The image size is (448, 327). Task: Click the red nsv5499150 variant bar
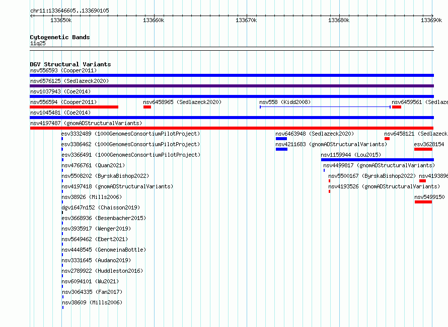423,202
